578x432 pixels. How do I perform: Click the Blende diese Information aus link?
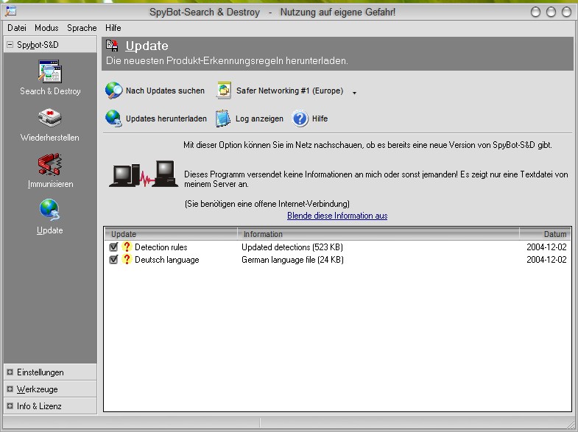336,216
